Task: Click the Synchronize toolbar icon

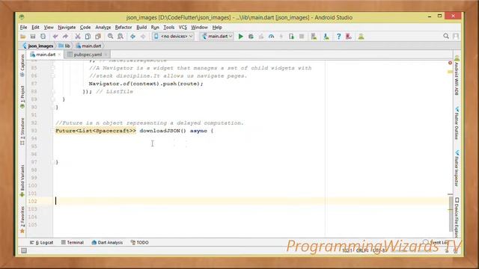Action: pos(43,37)
